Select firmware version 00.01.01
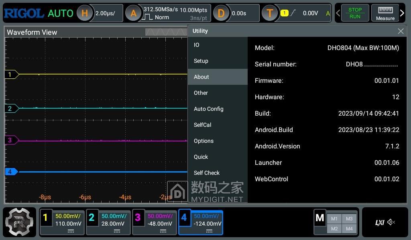411x240 pixels. coord(387,81)
